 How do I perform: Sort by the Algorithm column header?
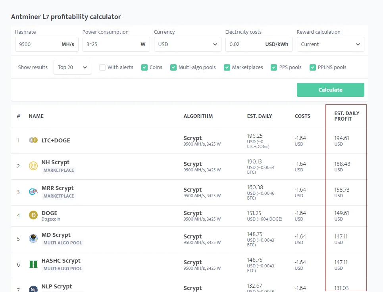198,116
